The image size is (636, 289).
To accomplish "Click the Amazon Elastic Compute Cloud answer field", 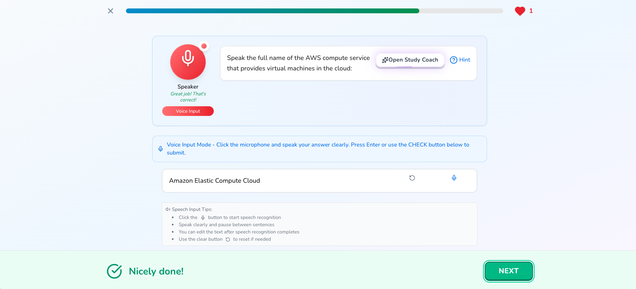I will [320, 181].
